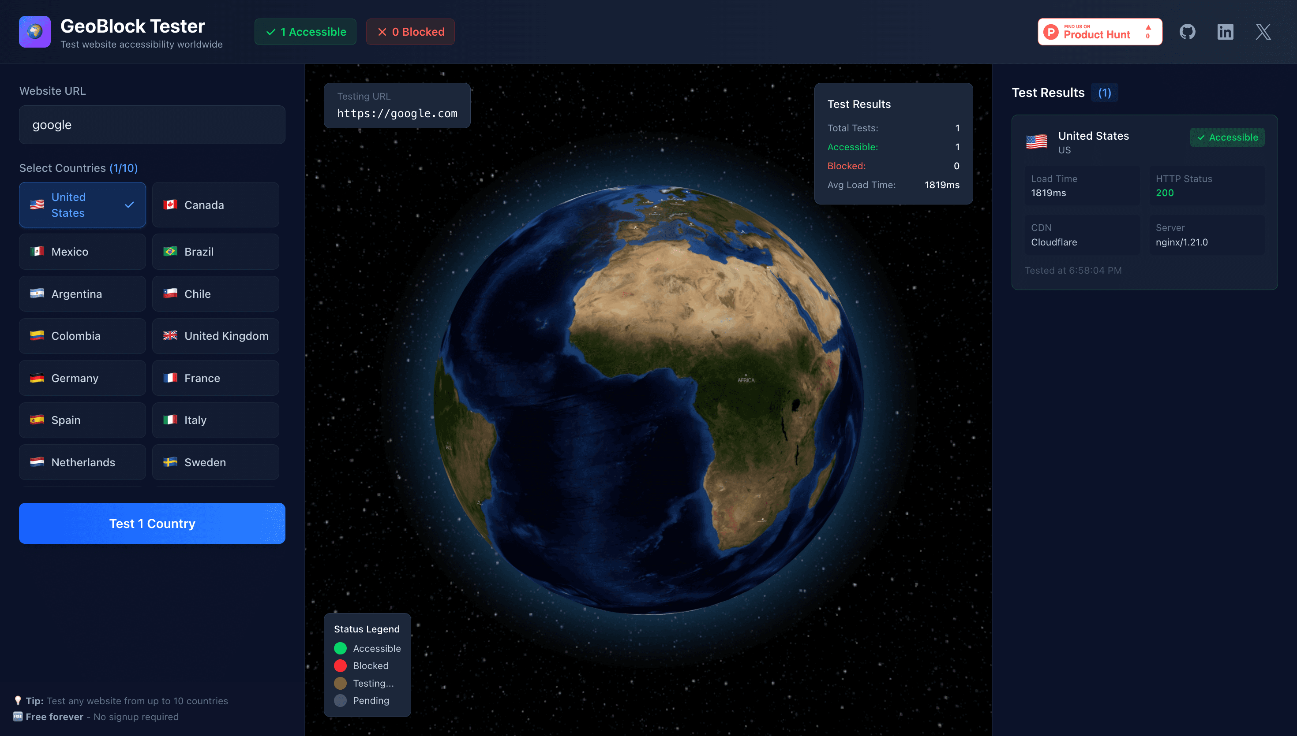Click the Accessible badge on United States result
This screenshot has height=736, width=1297.
coord(1227,137)
